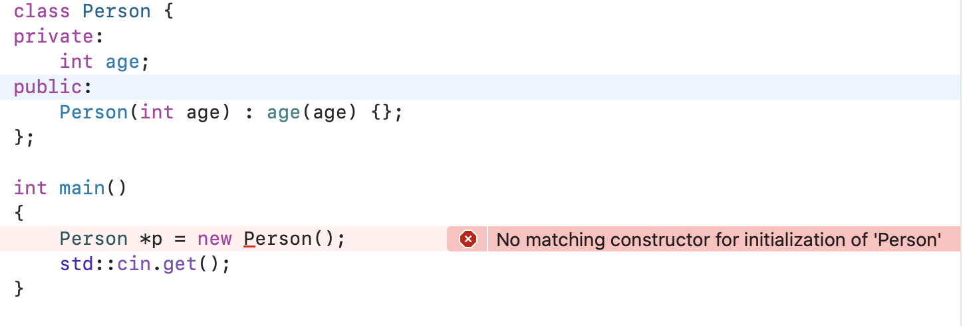963x326 pixels.
Task: Click 'cin' in the std::cin.get() call
Action: (134, 264)
